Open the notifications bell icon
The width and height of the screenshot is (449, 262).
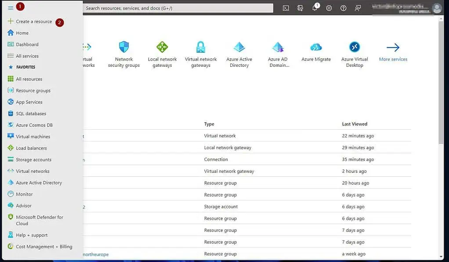(x=315, y=8)
